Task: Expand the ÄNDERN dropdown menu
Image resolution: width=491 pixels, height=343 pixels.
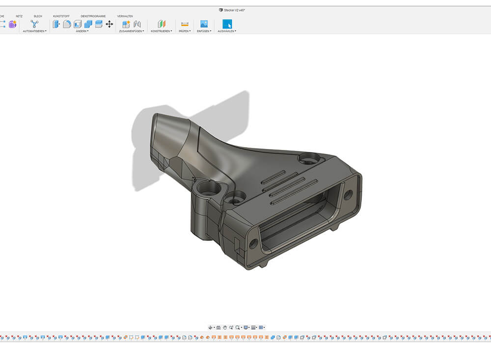Action: [x=82, y=31]
